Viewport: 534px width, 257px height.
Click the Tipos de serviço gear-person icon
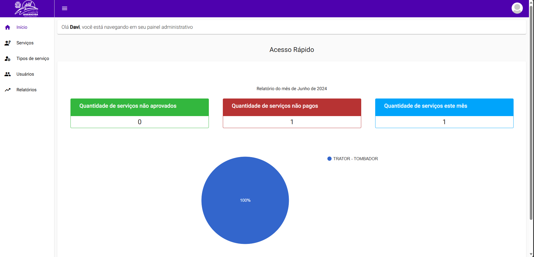point(8,59)
